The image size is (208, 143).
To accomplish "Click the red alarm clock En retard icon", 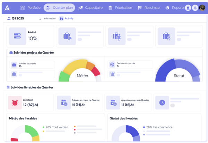I will pyautogui.click(x=15, y=102).
